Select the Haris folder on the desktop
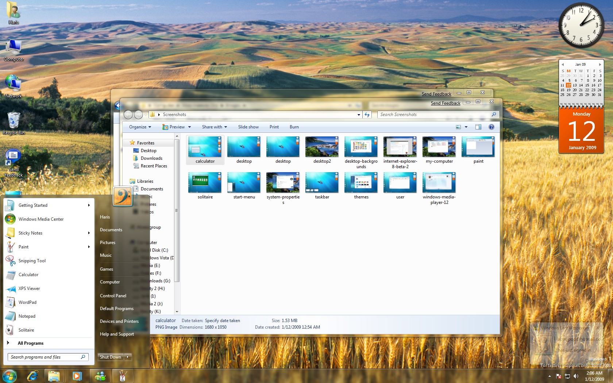This screenshot has width=613, height=383. [14, 13]
